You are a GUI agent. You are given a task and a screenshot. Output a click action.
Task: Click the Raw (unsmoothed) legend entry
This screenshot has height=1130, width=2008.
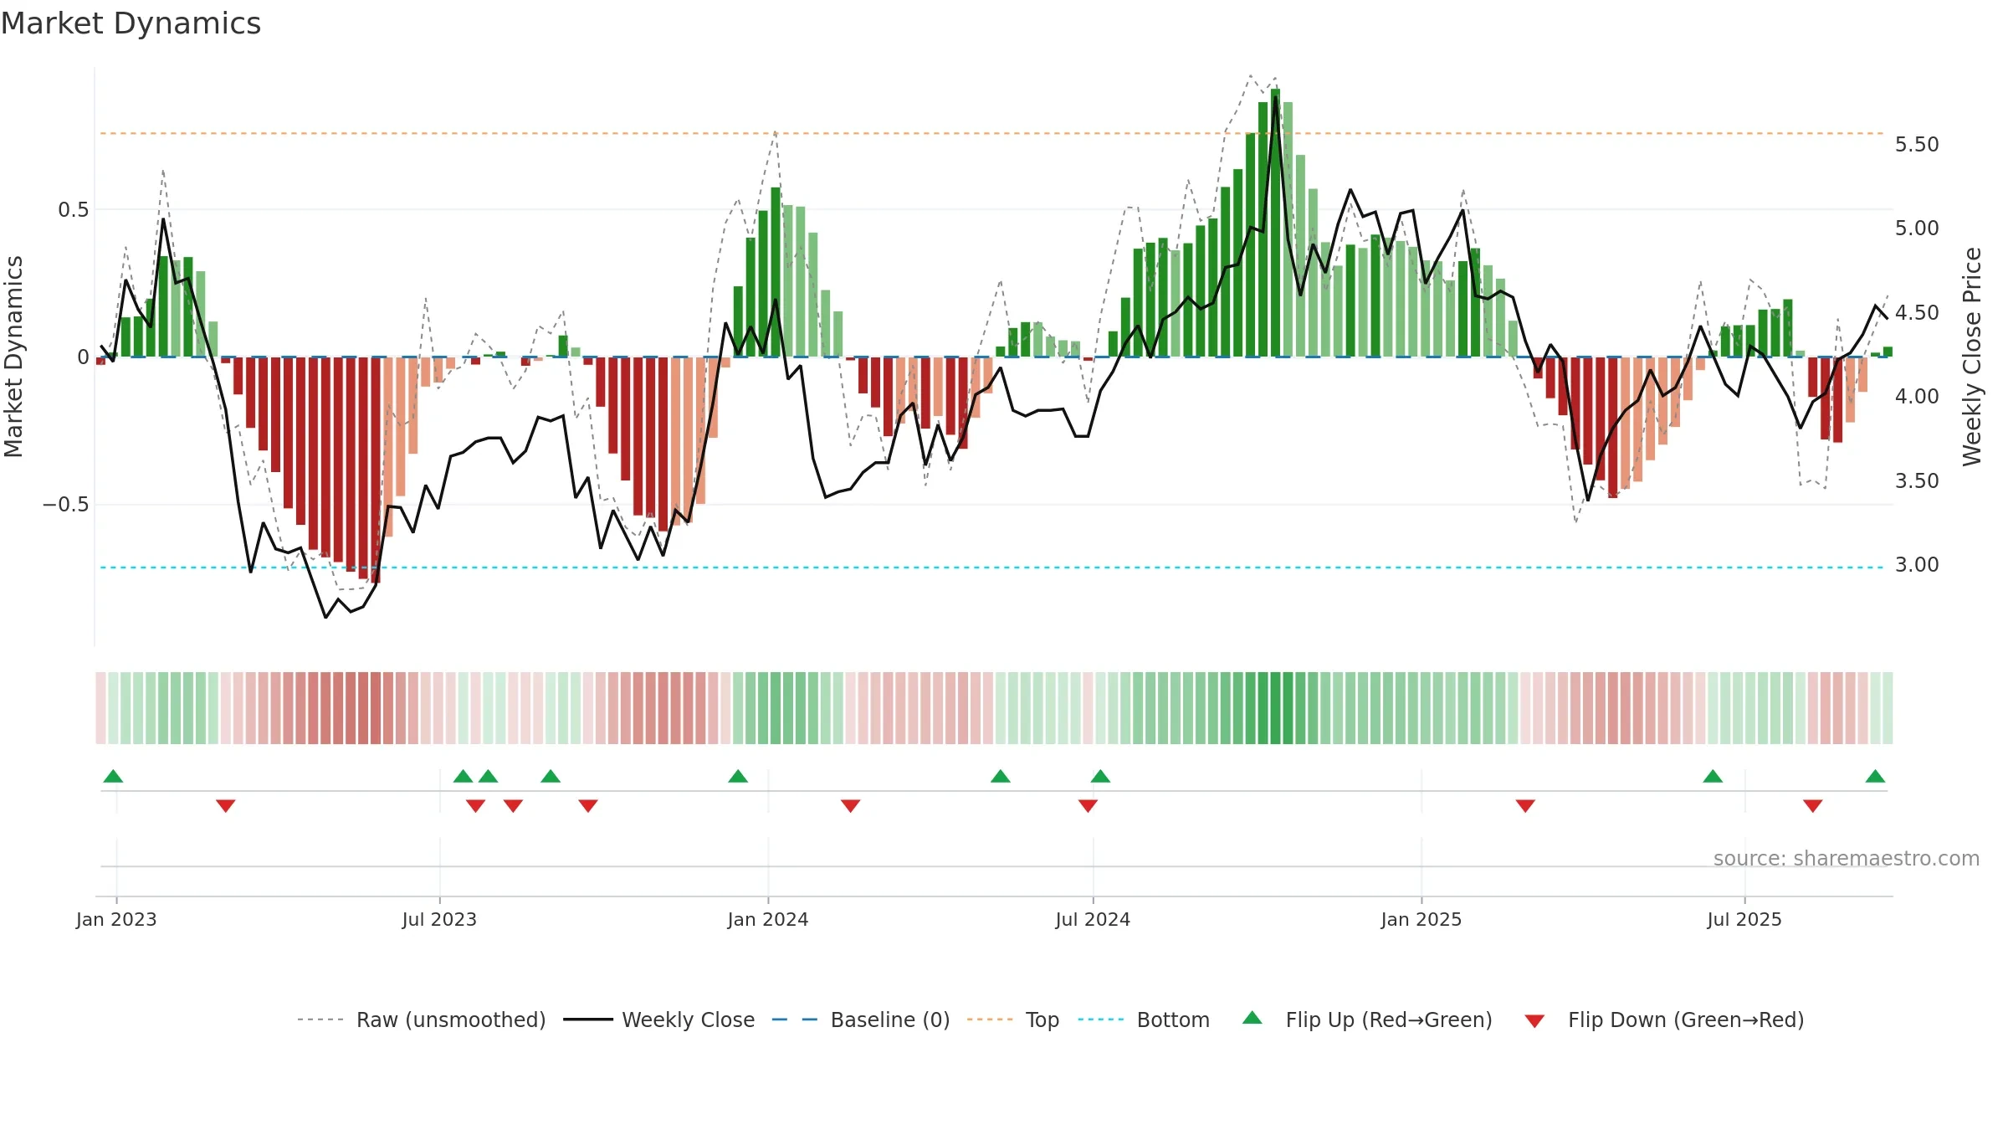click(x=422, y=1020)
